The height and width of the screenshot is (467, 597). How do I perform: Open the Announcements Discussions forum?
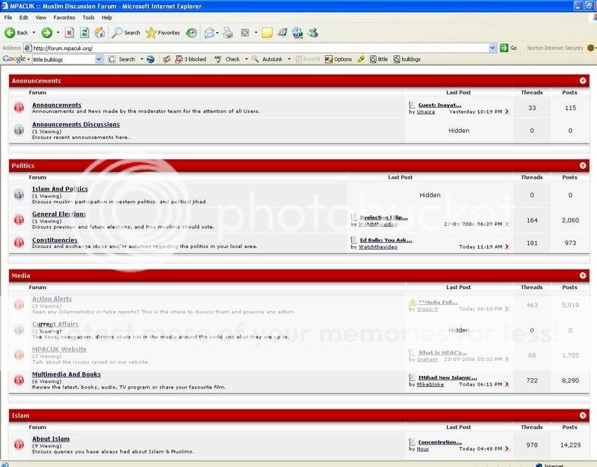point(75,125)
